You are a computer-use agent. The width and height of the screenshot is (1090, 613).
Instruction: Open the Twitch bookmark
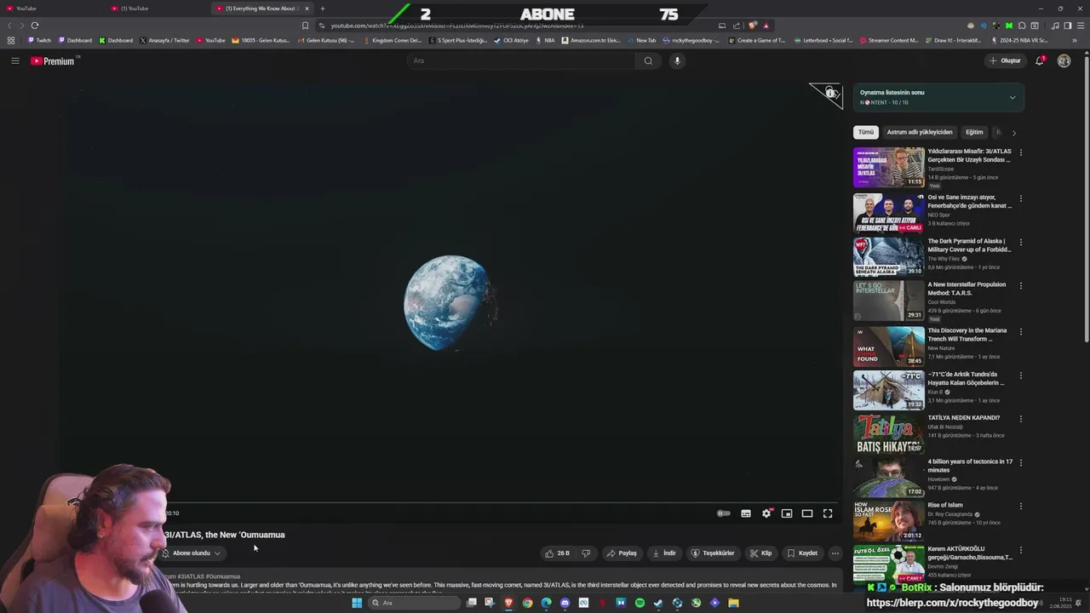[x=39, y=40]
